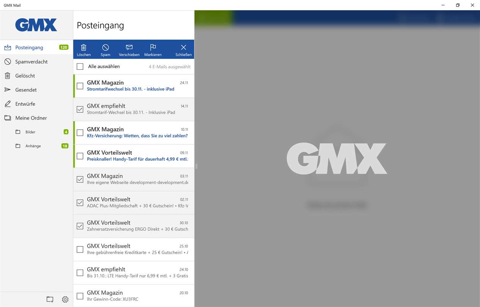480x307 pixels.
Task: Click the new folder icon at sidebar bottom
Action: (50, 299)
